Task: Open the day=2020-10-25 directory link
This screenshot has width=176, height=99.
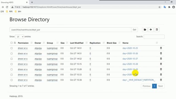Action: [130, 48]
